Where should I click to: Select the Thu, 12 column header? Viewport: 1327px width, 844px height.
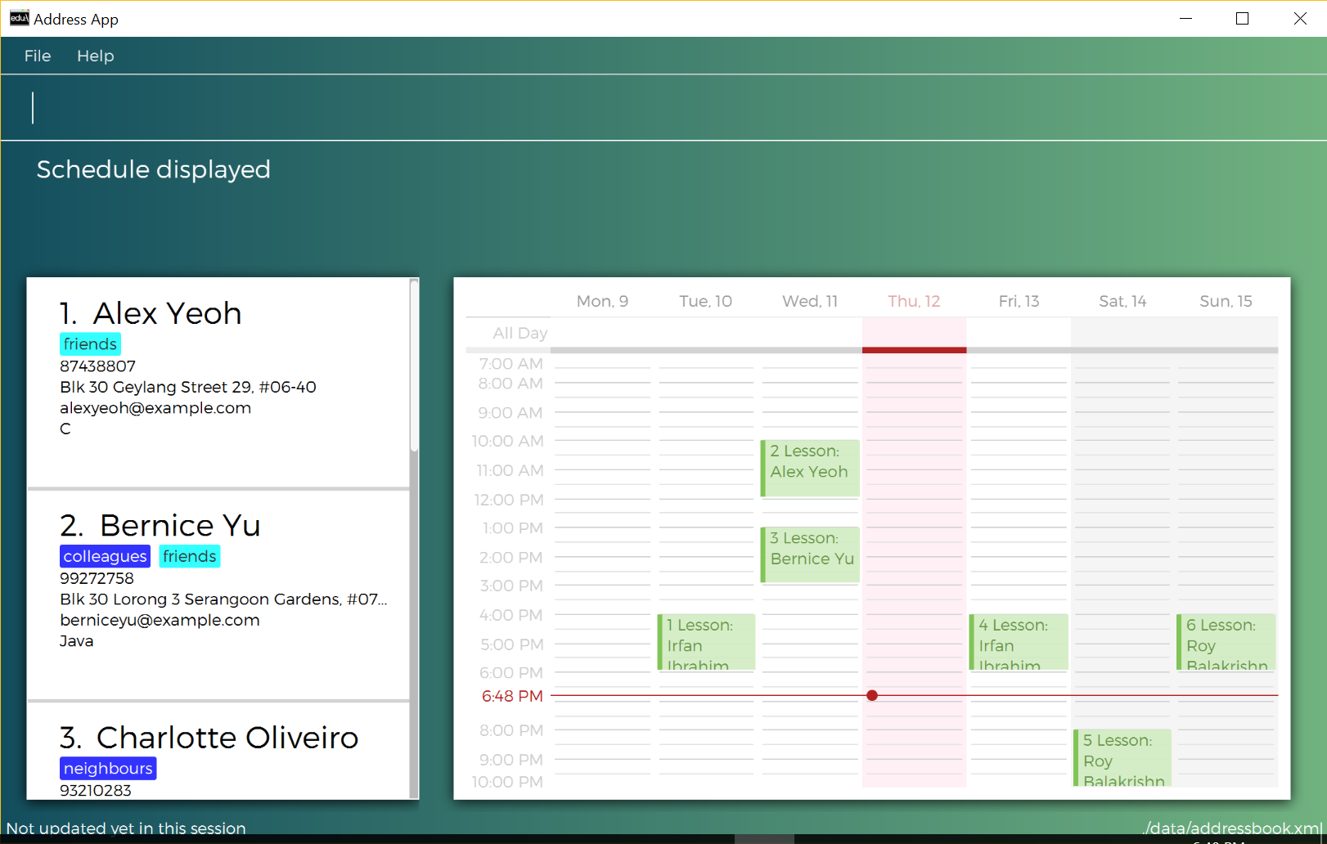pos(914,301)
